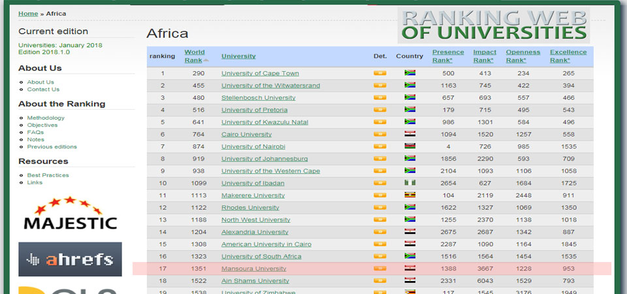The width and height of the screenshot is (627, 294).
Task: Click the ahrefs logo in sidebar
Action: click(70, 259)
